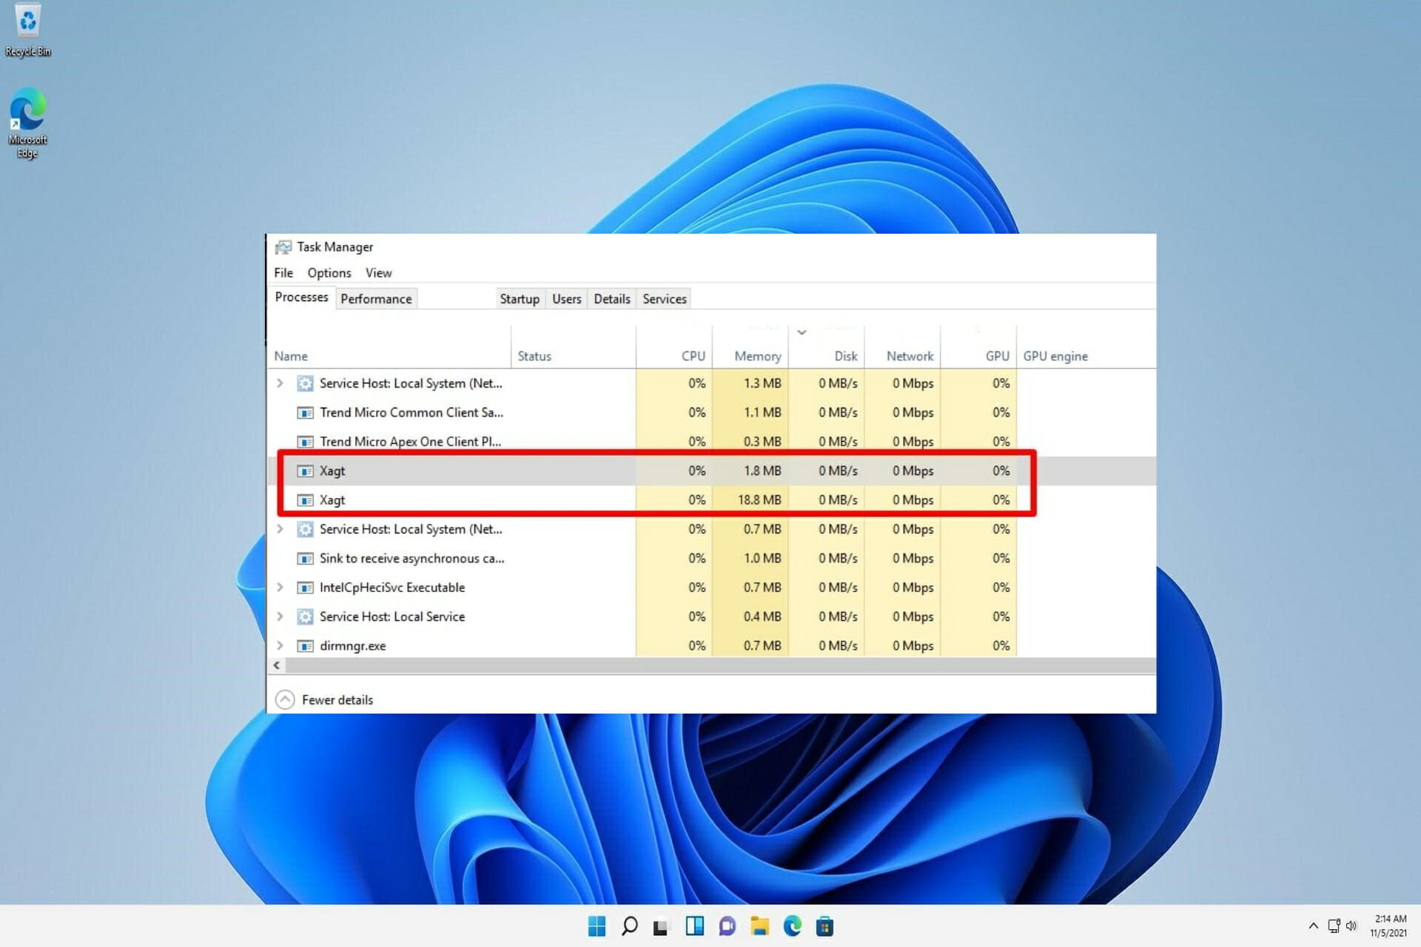Viewport: 1421px width, 947px height.
Task: Click Trend Micro Common Client process icon
Action: pyautogui.click(x=305, y=413)
